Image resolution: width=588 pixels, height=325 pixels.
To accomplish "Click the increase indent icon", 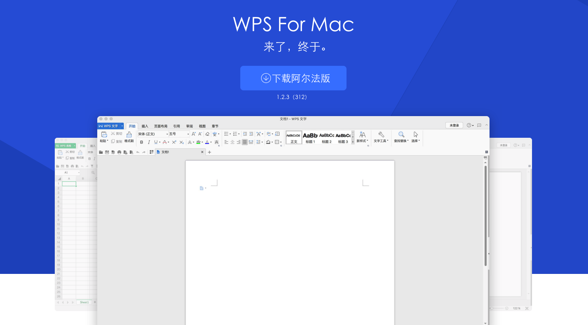I will [251, 134].
